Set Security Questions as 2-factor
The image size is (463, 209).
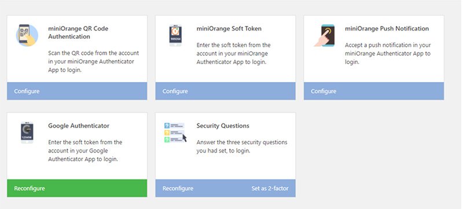point(270,188)
